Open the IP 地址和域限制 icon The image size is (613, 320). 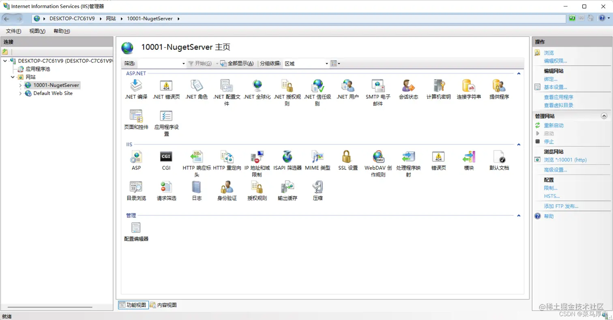coord(257,157)
